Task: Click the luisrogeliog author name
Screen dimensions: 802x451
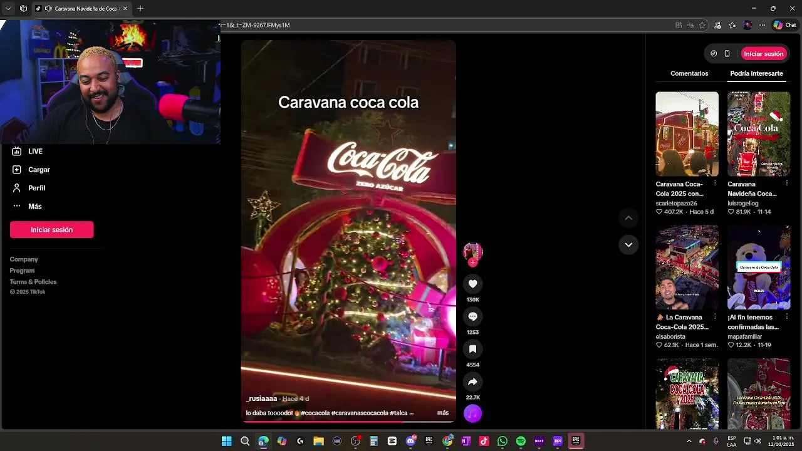Action: pos(743,204)
